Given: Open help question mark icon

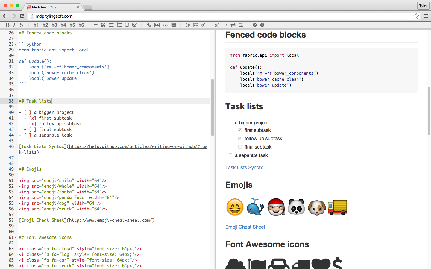Looking at the screenshot, I should pos(255,25).
